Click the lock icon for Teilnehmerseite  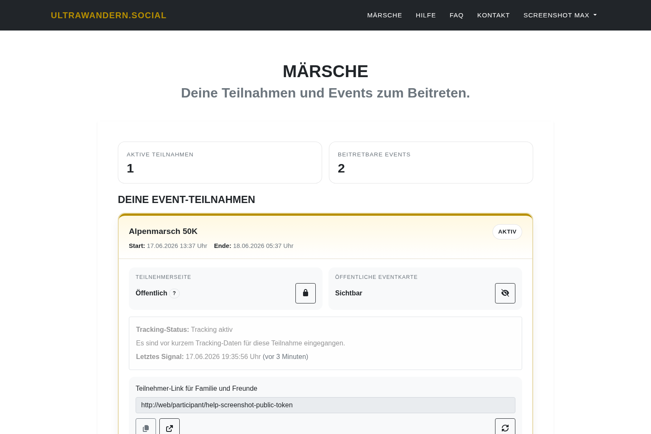306,293
